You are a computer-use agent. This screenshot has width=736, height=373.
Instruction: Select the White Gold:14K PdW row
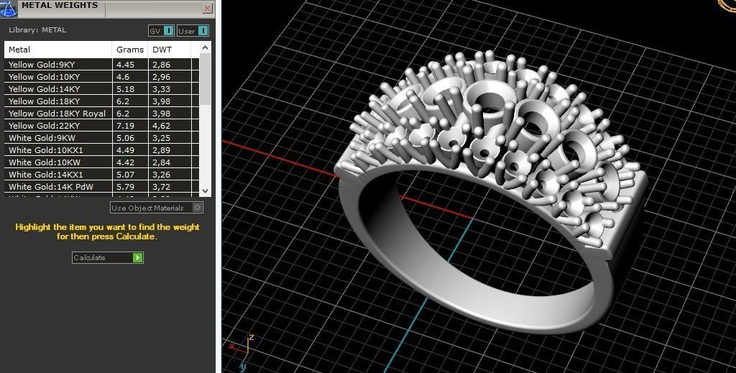[101, 187]
